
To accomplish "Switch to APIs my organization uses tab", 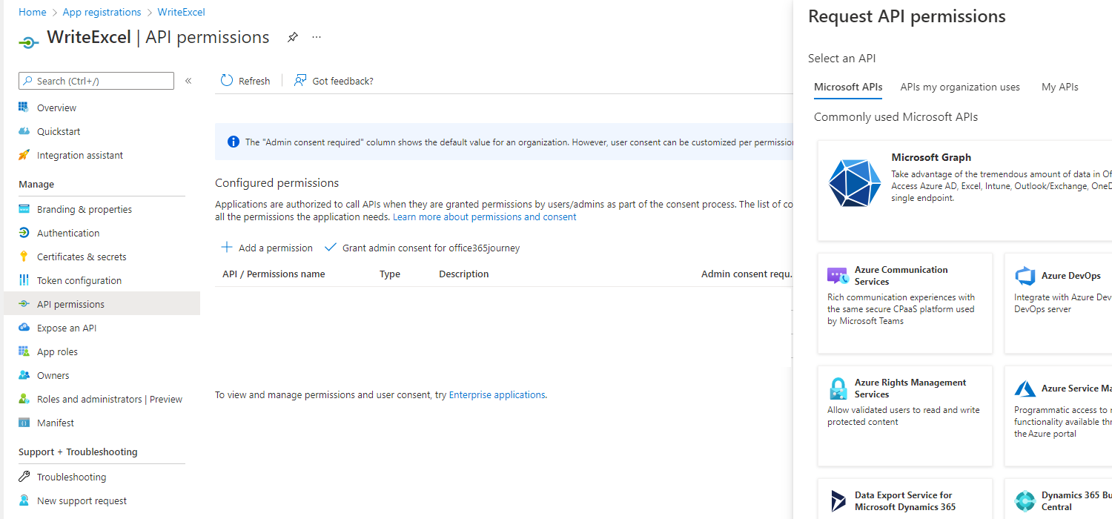I will point(960,87).
